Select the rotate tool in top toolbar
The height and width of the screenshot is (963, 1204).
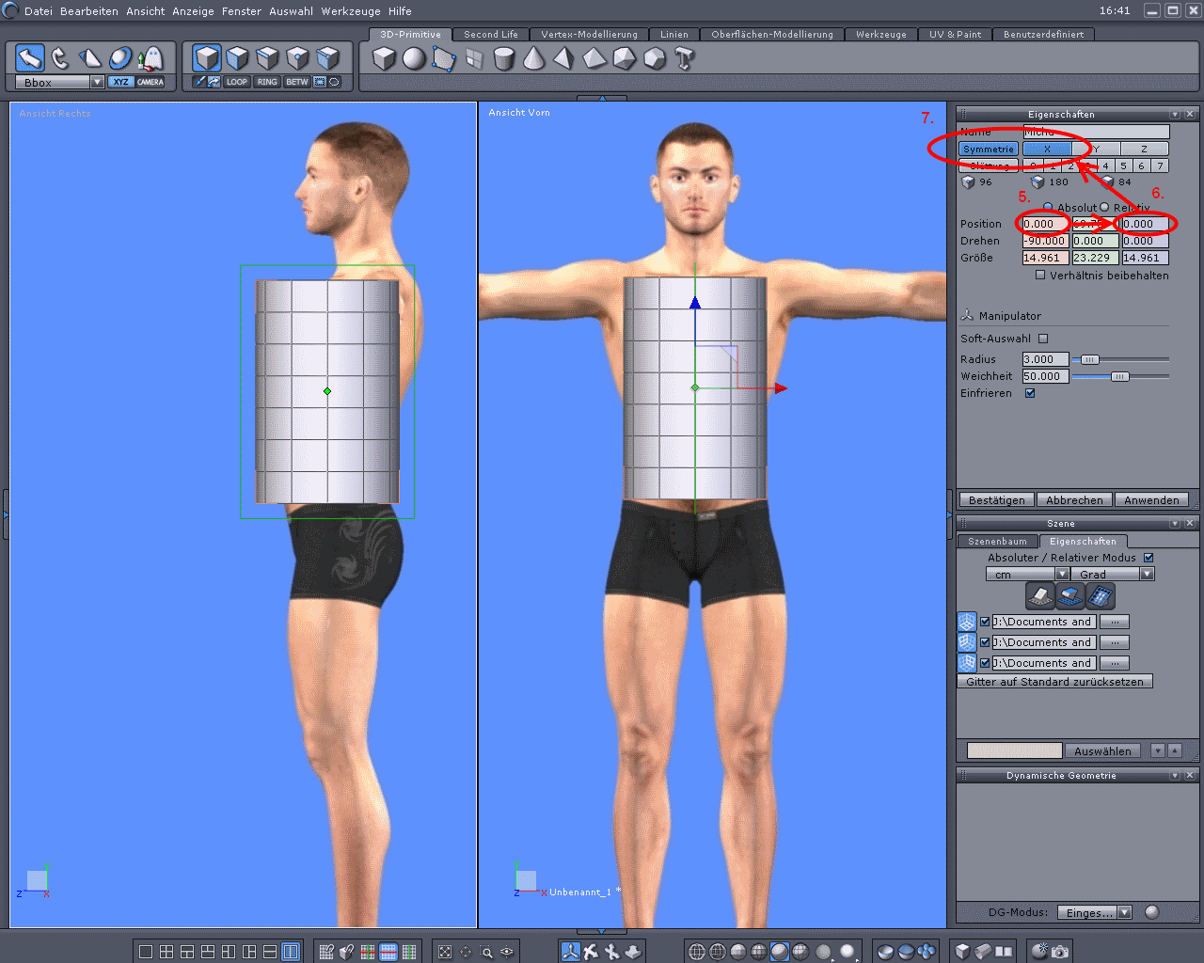(x=60, y=58)
